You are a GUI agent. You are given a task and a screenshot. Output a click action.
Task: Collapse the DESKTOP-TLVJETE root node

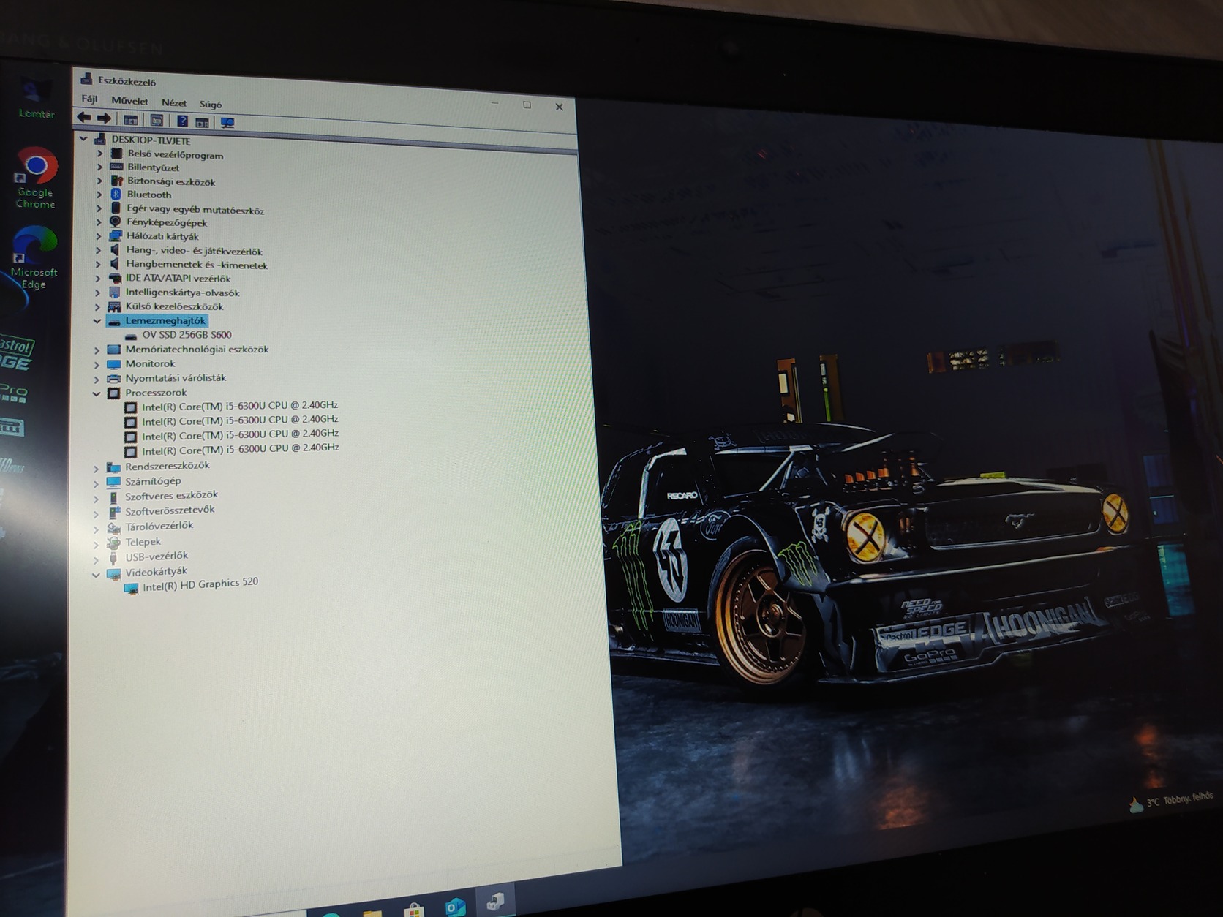click(83, 138)
